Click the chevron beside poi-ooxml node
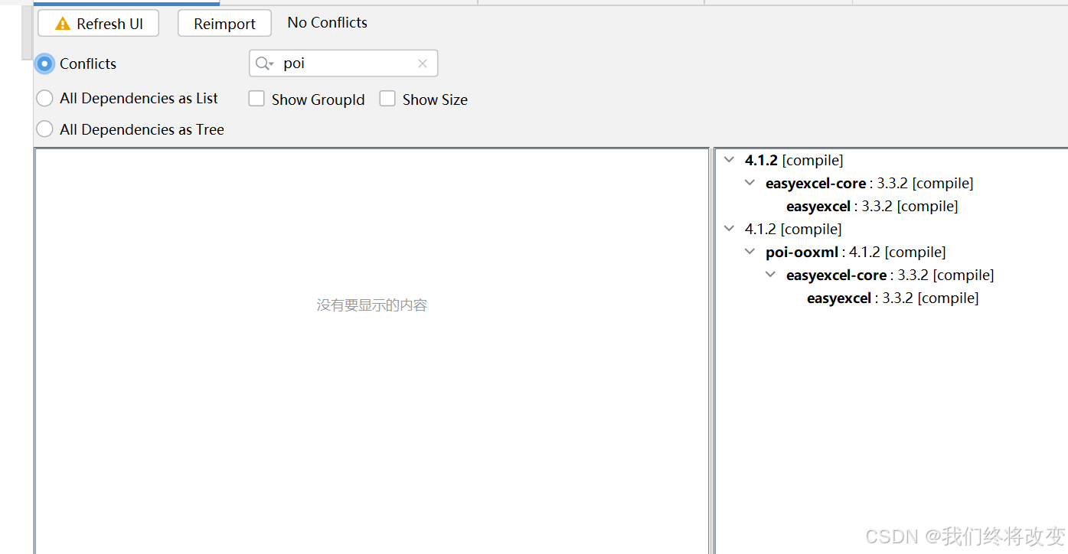Image resolution: width=1068 pixels, height=554 pixels. click(750, 251)
